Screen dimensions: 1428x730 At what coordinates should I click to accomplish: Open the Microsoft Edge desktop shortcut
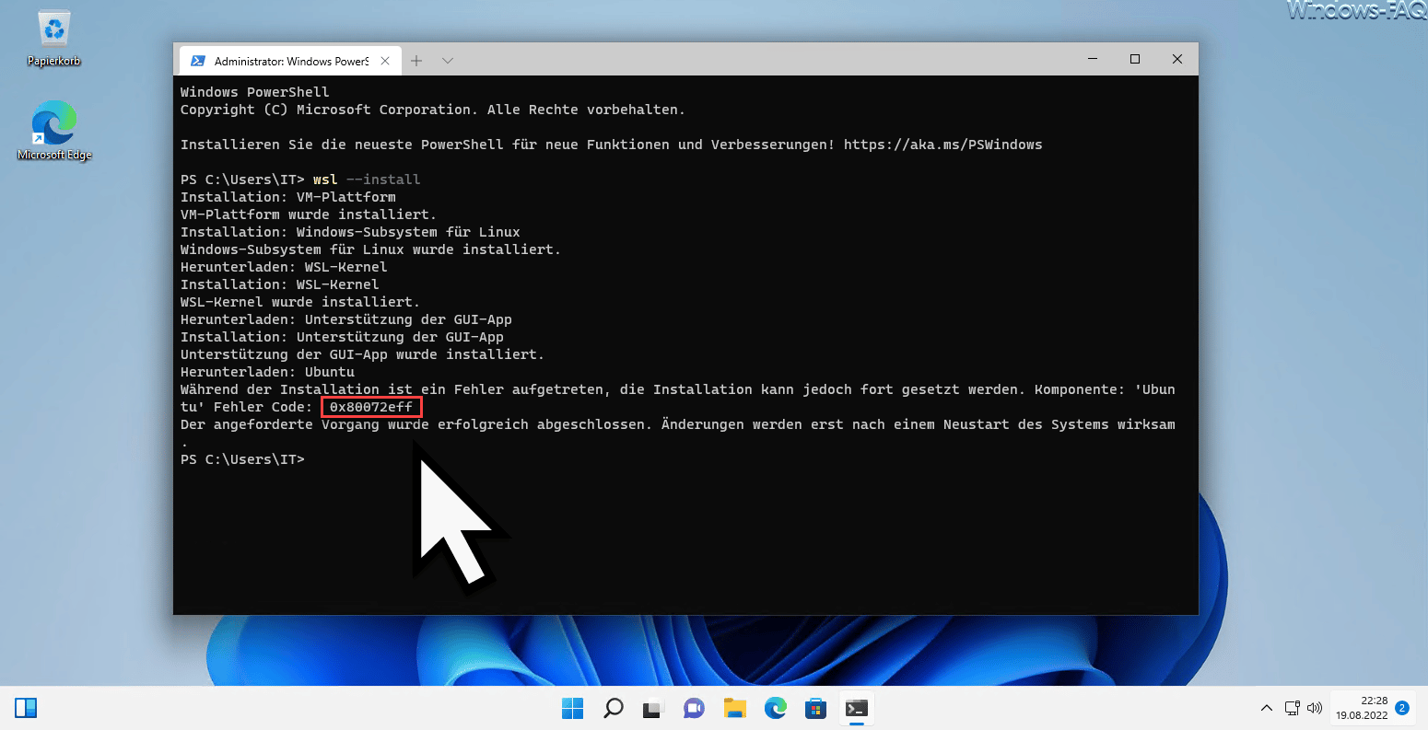pos(54,131)
